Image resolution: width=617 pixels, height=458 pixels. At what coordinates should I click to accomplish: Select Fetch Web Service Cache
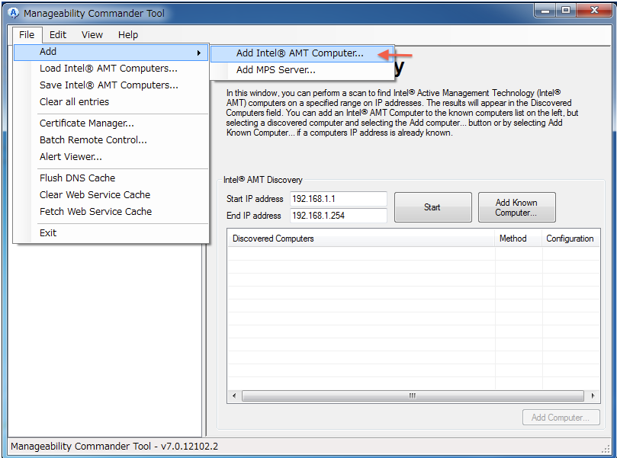pos(111,212)
